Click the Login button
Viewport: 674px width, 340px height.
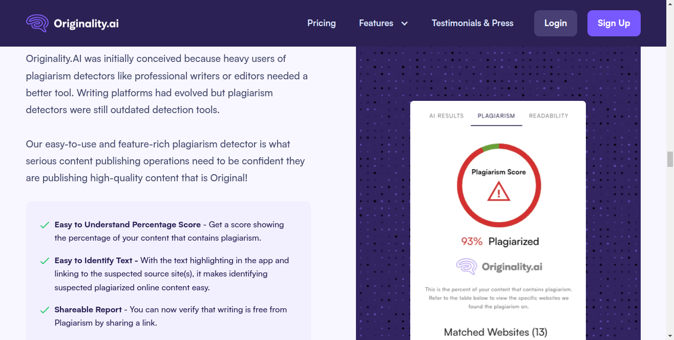(x=555, y=23)
